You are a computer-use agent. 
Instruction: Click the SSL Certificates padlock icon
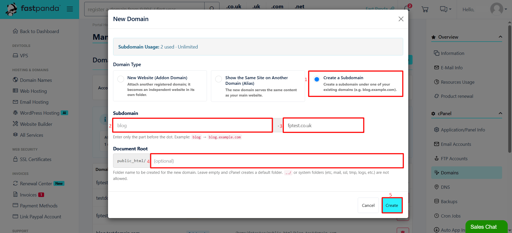click(x=16, y=159)
